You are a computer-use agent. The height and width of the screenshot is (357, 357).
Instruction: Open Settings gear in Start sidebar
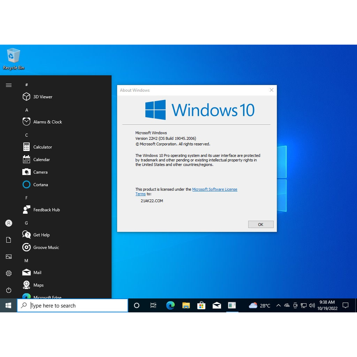pyautogui.click(x=9, y=273)
